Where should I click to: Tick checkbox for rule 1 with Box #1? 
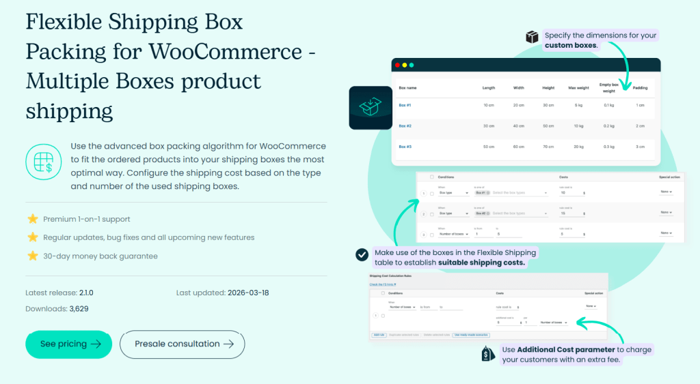(432, 194)
